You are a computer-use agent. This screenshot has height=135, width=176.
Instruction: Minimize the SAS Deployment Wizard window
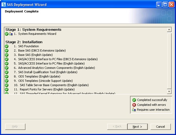point(159,4)
